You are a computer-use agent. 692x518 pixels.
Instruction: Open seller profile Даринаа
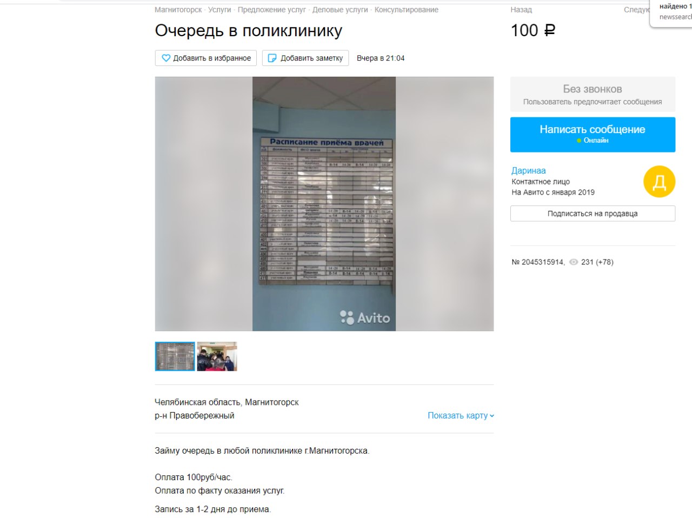coord(529,171)
